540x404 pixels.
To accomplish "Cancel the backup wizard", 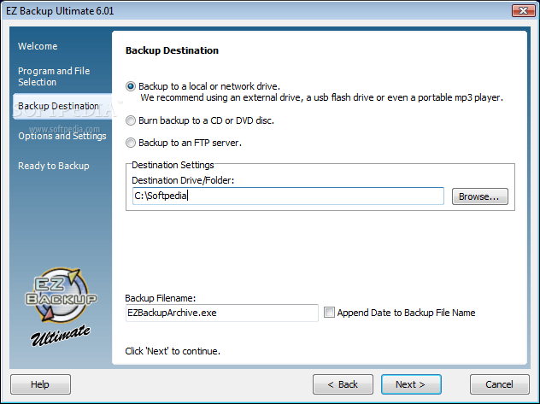I will coord(499,384).
